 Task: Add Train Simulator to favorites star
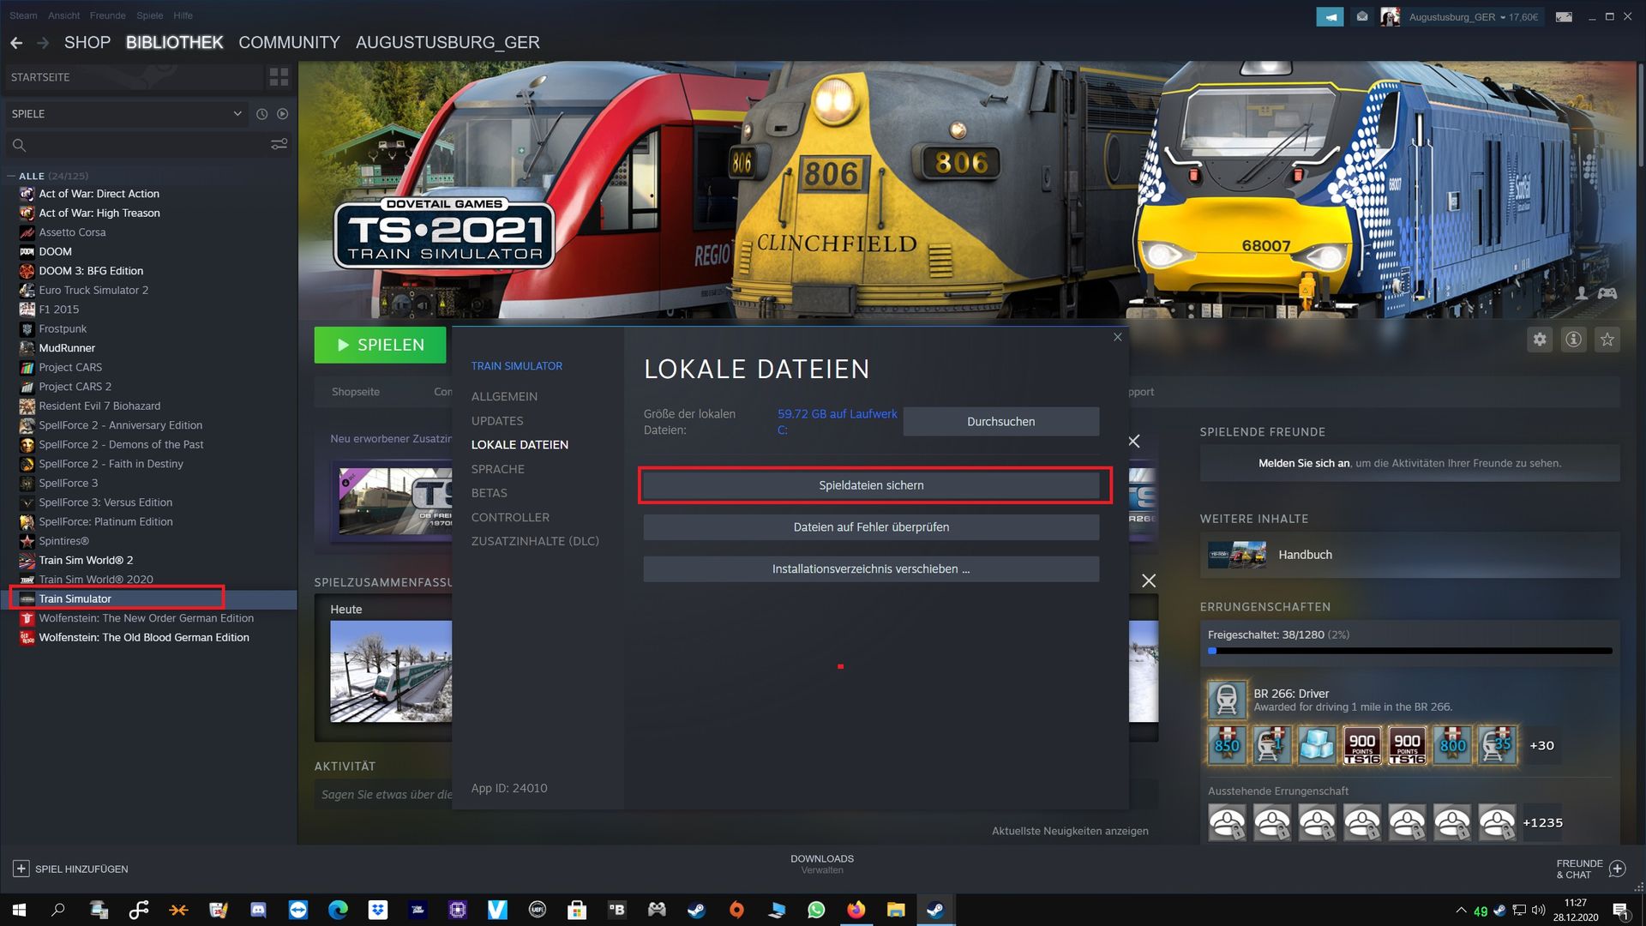point(1607,340)
